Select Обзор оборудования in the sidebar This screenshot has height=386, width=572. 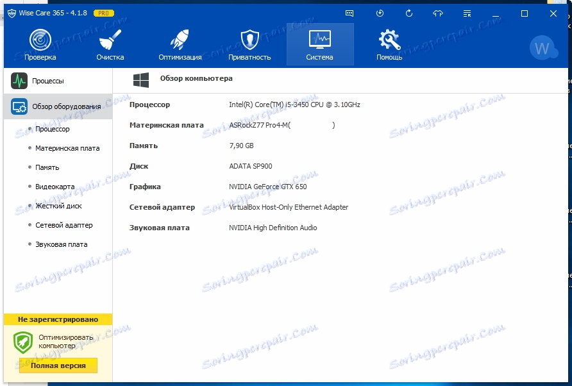coord(58,106)
